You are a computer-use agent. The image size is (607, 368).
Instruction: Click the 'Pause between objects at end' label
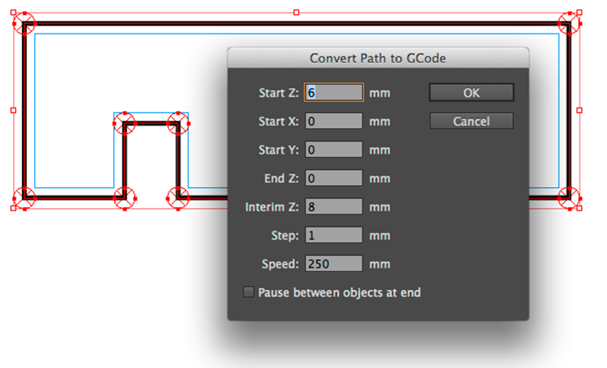click(339, 292)
